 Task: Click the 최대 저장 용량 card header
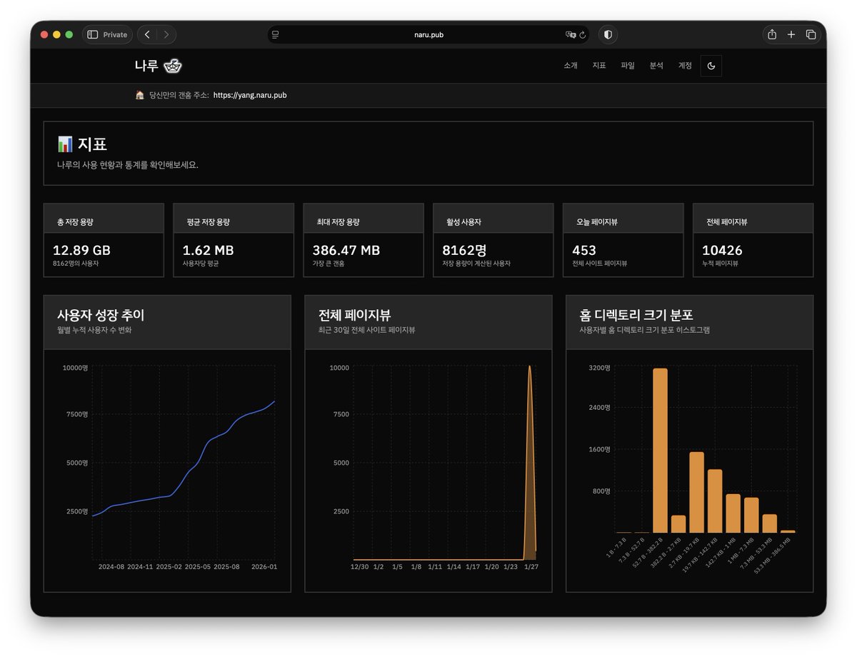pyautogui.click(x=364, y=219)
